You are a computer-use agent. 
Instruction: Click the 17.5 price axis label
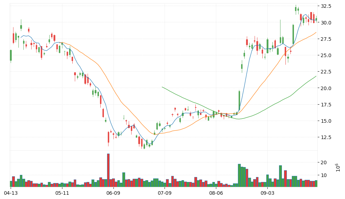326,105
